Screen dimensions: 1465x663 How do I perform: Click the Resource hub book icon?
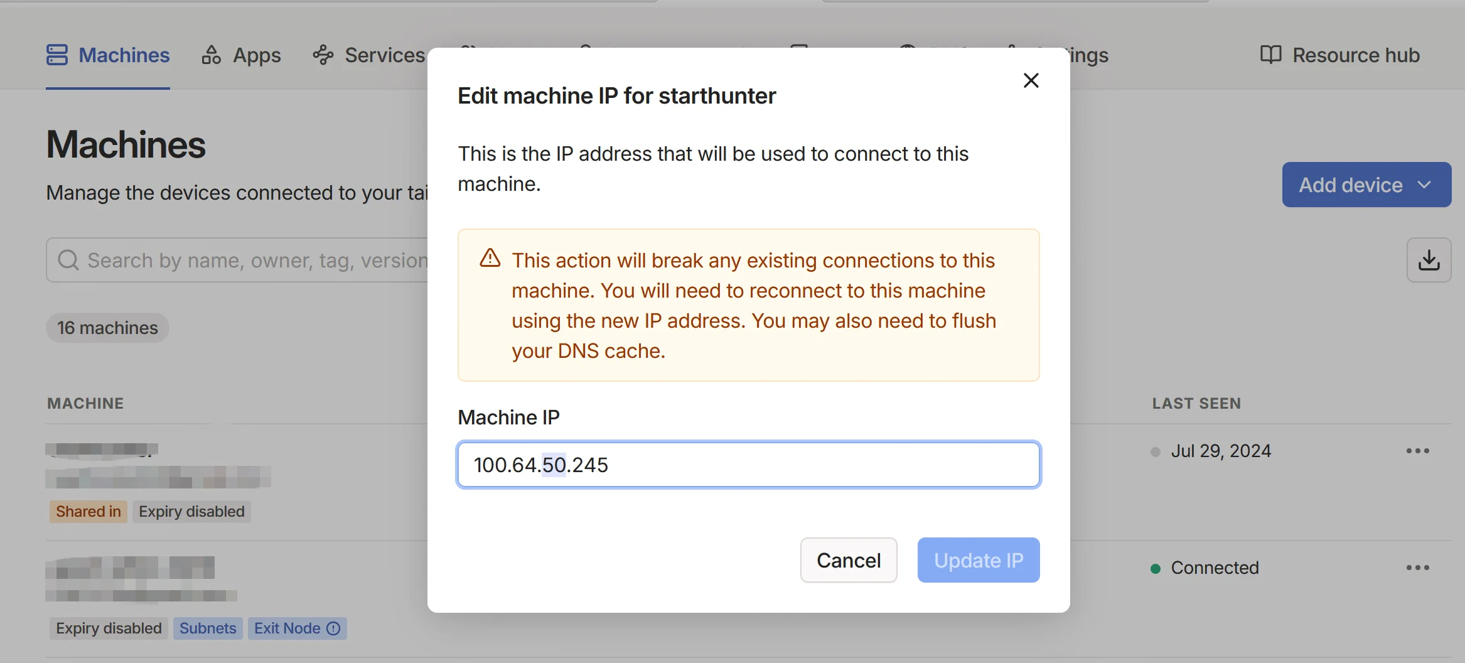pos(1271,55)
